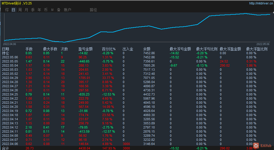Select the 持仓 open positions row
Viewport: 274px width, 150px height.
point(137,53)
